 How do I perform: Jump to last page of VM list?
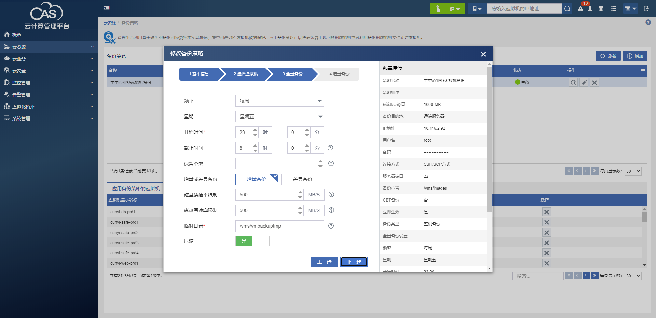click(x=595, y=275)
